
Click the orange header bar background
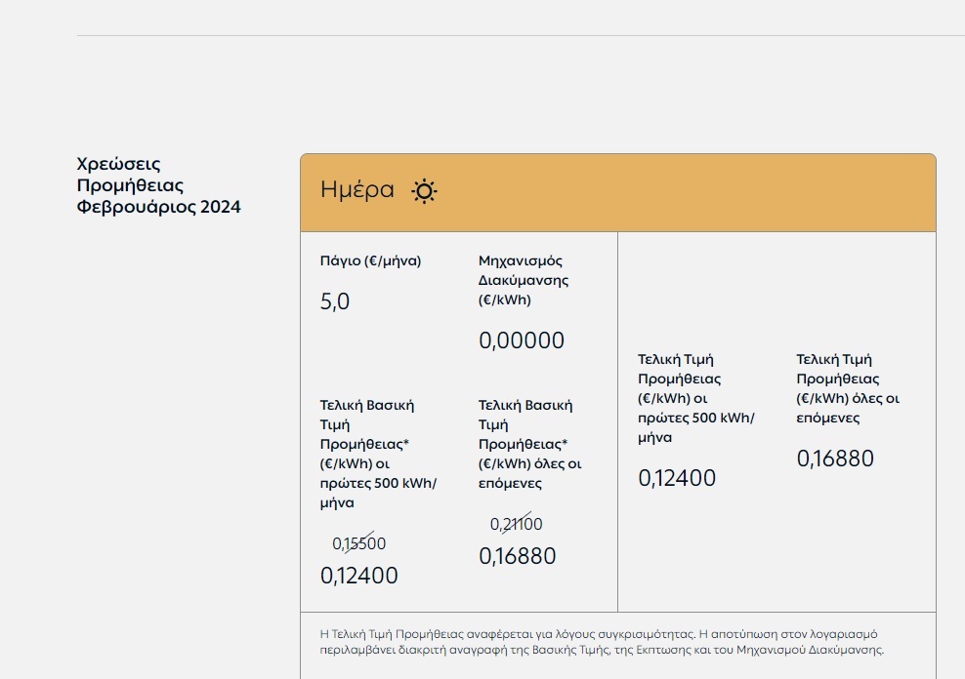677,192
